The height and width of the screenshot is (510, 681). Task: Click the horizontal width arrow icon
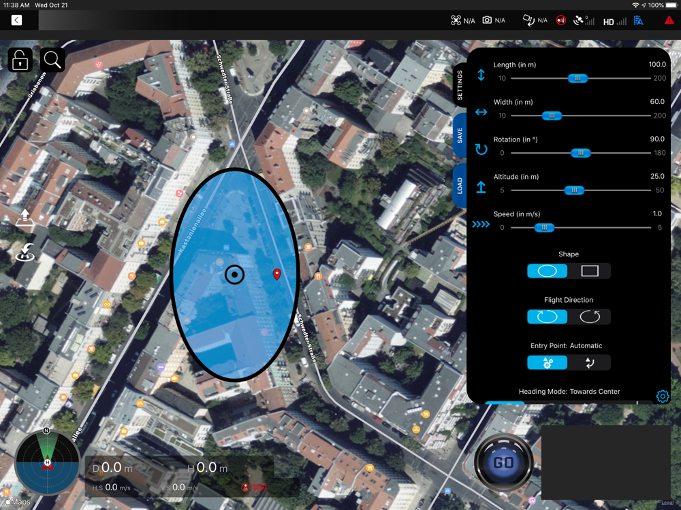pos(481,112)
